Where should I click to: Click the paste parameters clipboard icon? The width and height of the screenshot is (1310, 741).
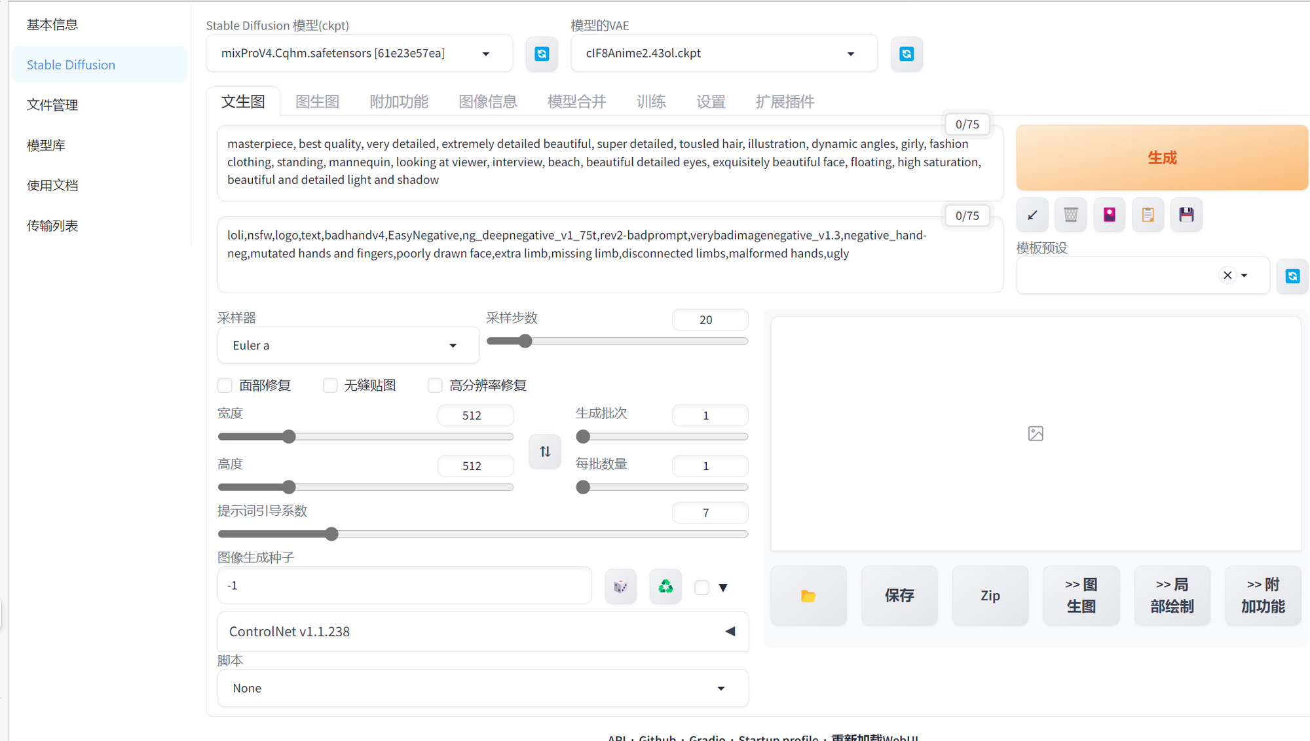click(x=1148, y=214)
